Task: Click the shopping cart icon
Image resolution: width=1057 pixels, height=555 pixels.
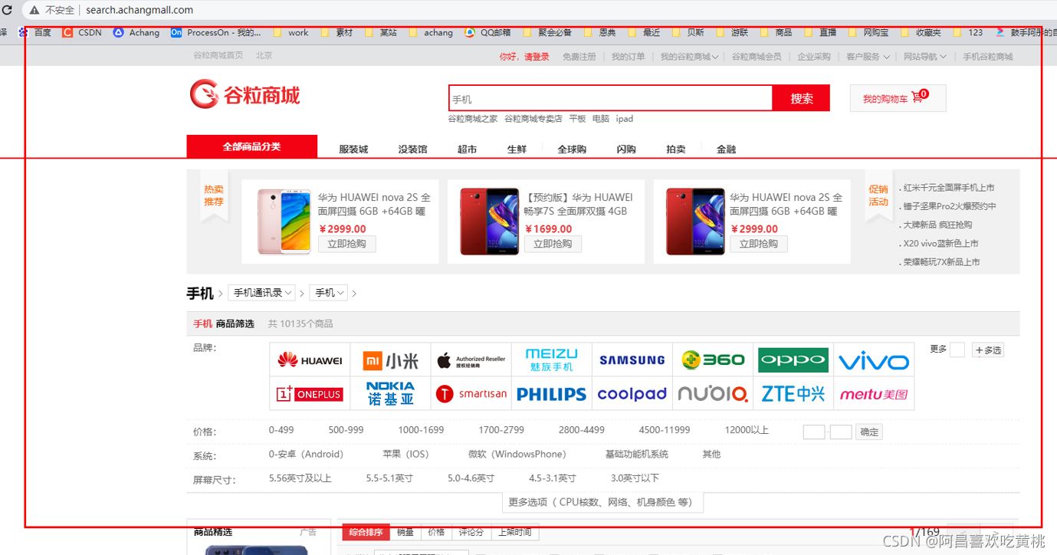Action: (917, 98)
